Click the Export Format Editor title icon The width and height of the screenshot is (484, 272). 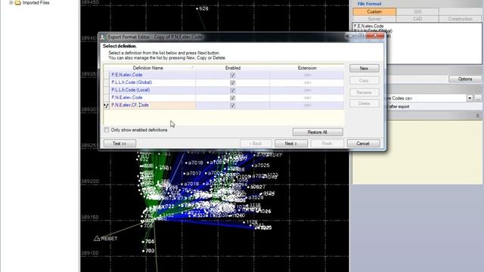click(x=104, y=37)
